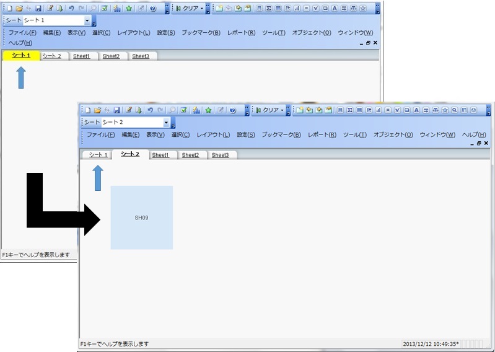Open ツール(T) menu in back window
This screenshot has height=352, width=495.
(274, 33)
